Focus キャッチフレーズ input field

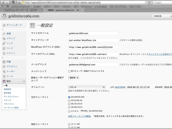point(93,40)
